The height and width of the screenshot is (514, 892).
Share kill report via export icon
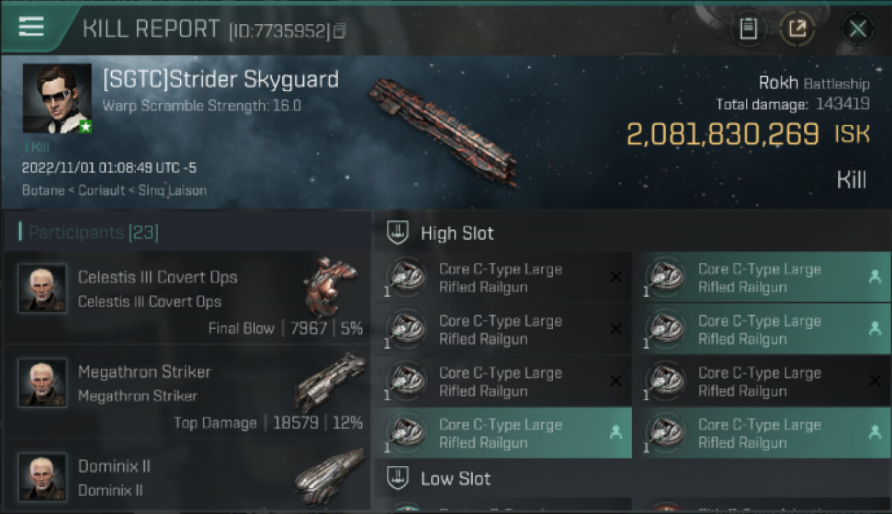click(x=797, y=29)
